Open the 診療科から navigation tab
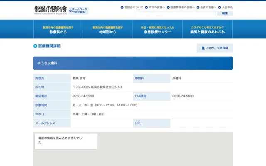The width and height of the screenshot is (266, 166). coord(58,29)
